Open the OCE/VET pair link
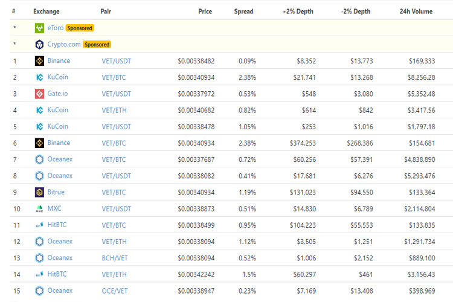Screen dimensions: 453x302 (114, 291)
